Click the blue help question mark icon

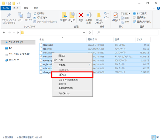158,8
